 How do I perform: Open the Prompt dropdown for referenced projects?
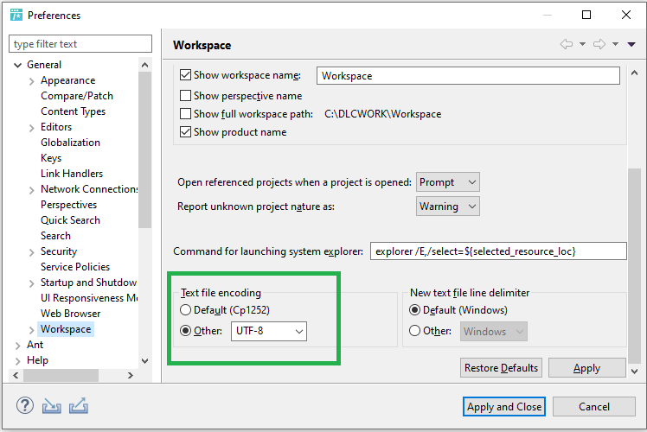(x=447, y=182)
